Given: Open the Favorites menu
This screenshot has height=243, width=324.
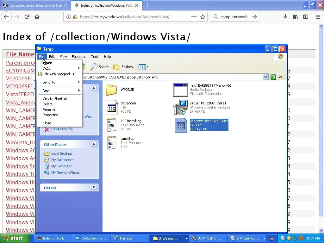Looking at the screenshot, I should 79,57.
